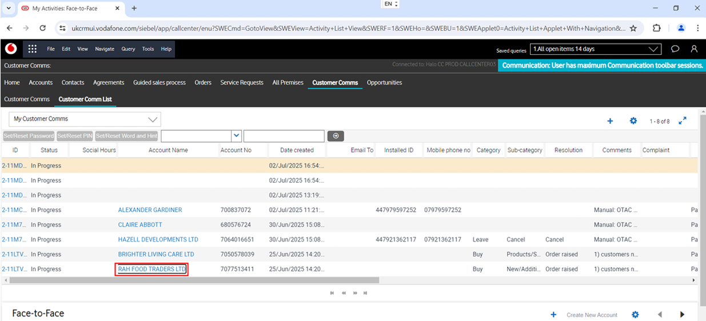Sort by Account Name column header
The image size is (706, 321).
168,150
